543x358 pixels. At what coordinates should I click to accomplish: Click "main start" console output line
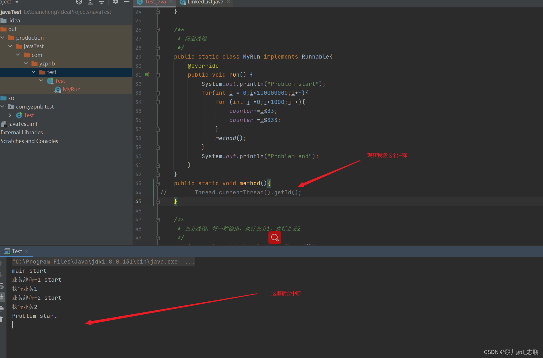coord(29,271)
